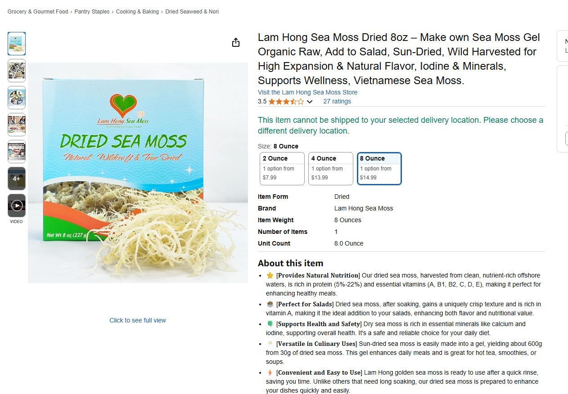568x394 pixels.
Task: Click the share icon above product image
Action: (x=236, y=43)
